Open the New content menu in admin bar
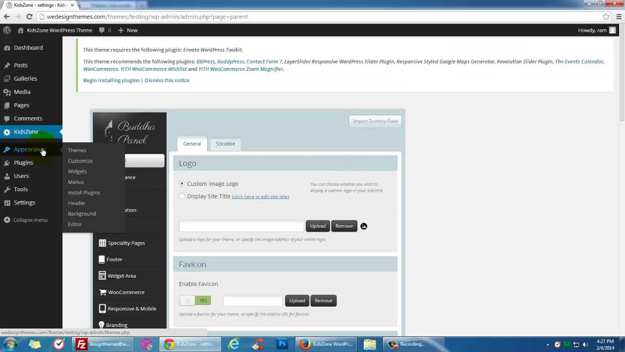This screenshot has width=625, height=352. coord(128,30)
